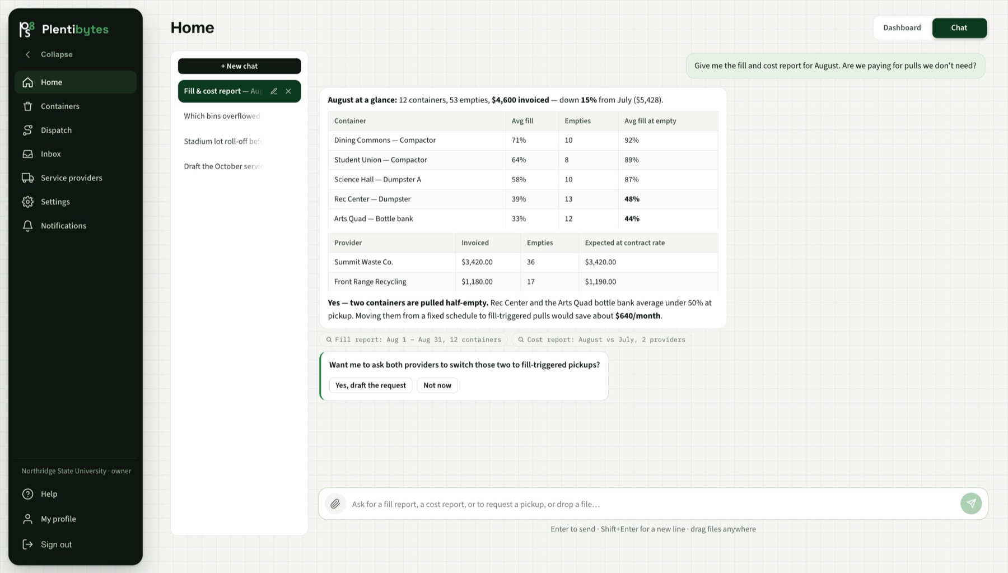1008x573 pixels.
Task: Click the Help link
Action: click(76, 494)
